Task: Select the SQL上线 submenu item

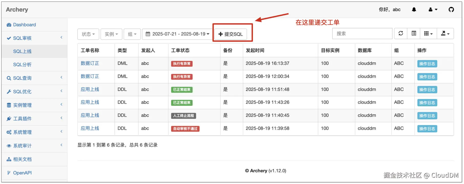Action: [34, 51]
